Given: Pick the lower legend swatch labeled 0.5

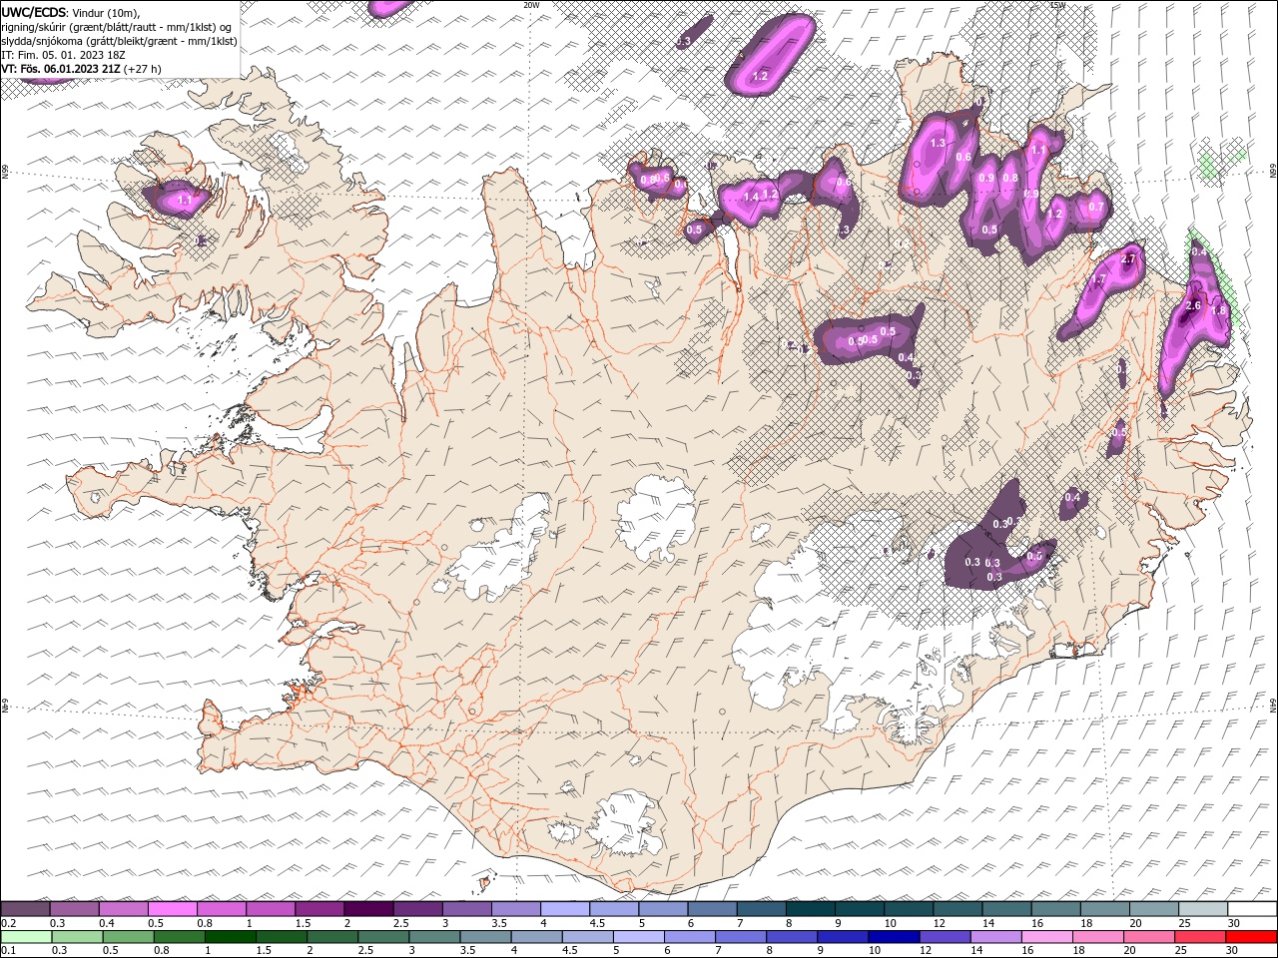Looking at the screenshot, I should click(127, 937).
